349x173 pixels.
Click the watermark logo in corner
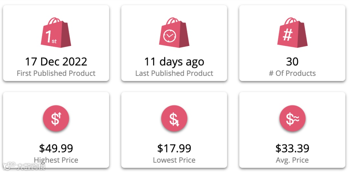pos(9,166)
